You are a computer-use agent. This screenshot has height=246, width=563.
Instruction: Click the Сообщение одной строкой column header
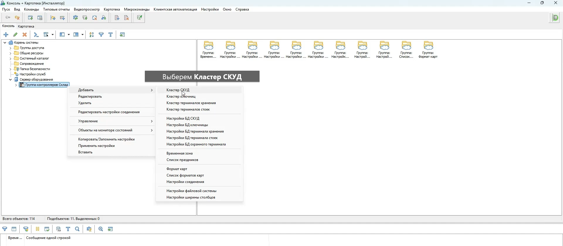pos(48,238)
